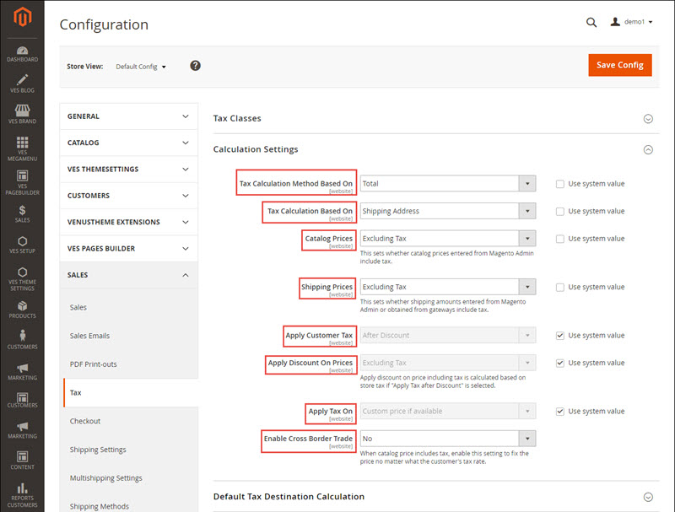Open Enable Cross Border Trade dropdown
The height and width of the screenshot is (512, 675).
coord(447,439)
